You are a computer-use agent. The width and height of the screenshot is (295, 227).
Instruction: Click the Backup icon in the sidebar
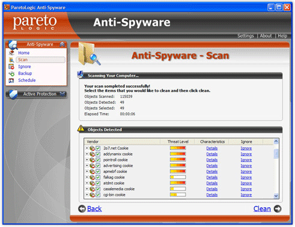(11, 73)
